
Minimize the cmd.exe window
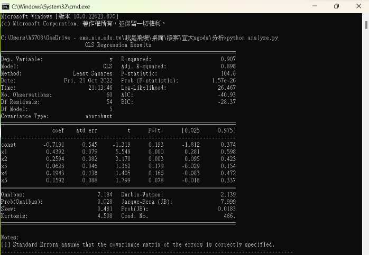[x=312, y=6]
